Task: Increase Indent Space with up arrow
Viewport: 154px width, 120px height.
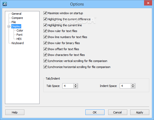Action: tap(133, 85)
